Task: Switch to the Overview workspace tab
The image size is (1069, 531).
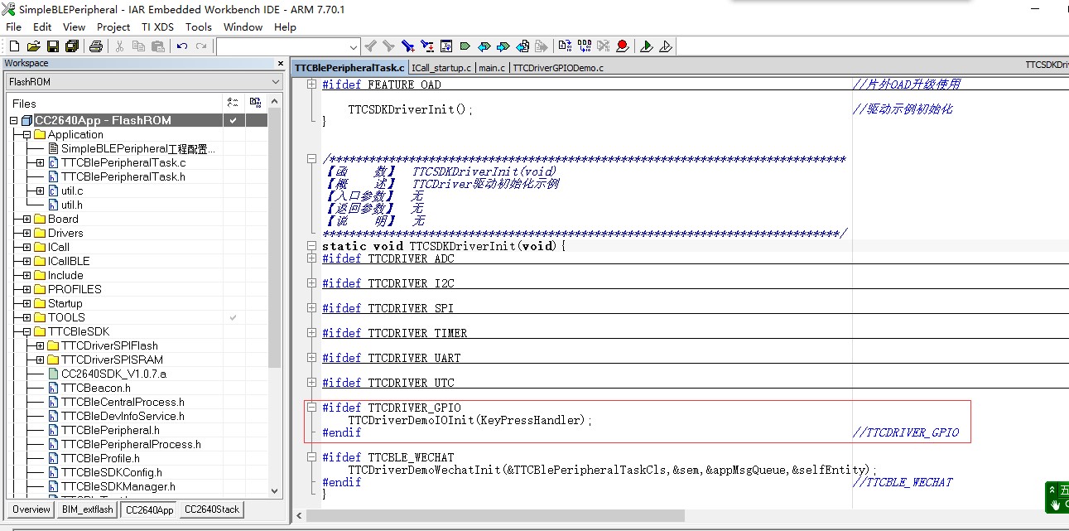Action: click(x=31, y=509)
